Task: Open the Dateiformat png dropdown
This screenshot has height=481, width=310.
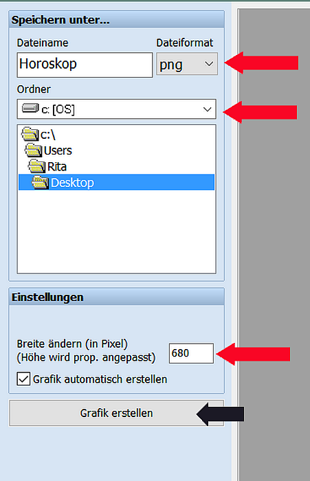Action: [187, 64]
